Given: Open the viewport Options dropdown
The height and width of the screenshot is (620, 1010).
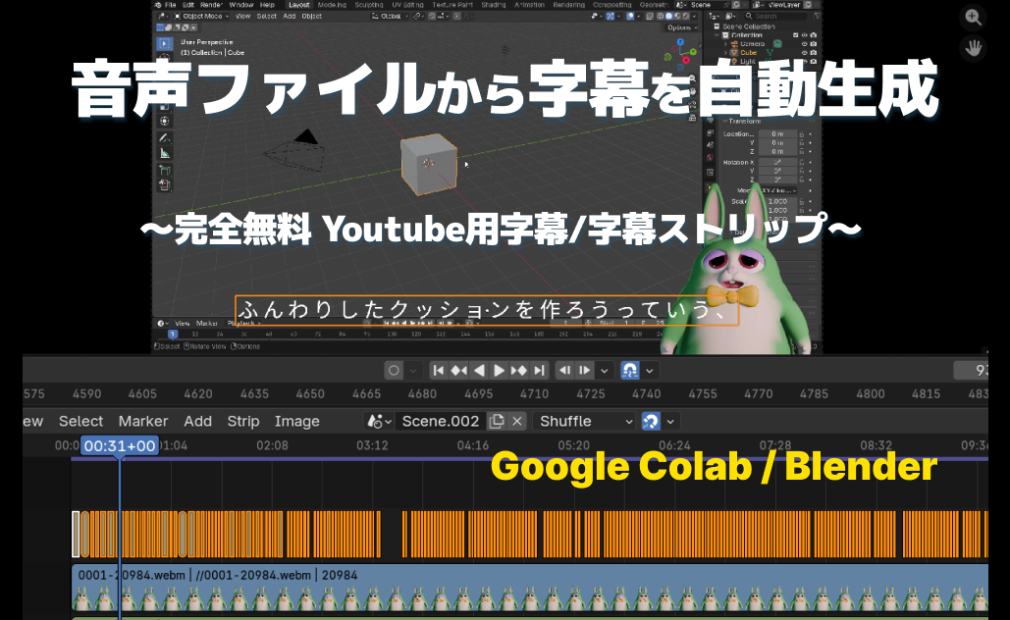Looking at the screenshot, I should point(679,27).
